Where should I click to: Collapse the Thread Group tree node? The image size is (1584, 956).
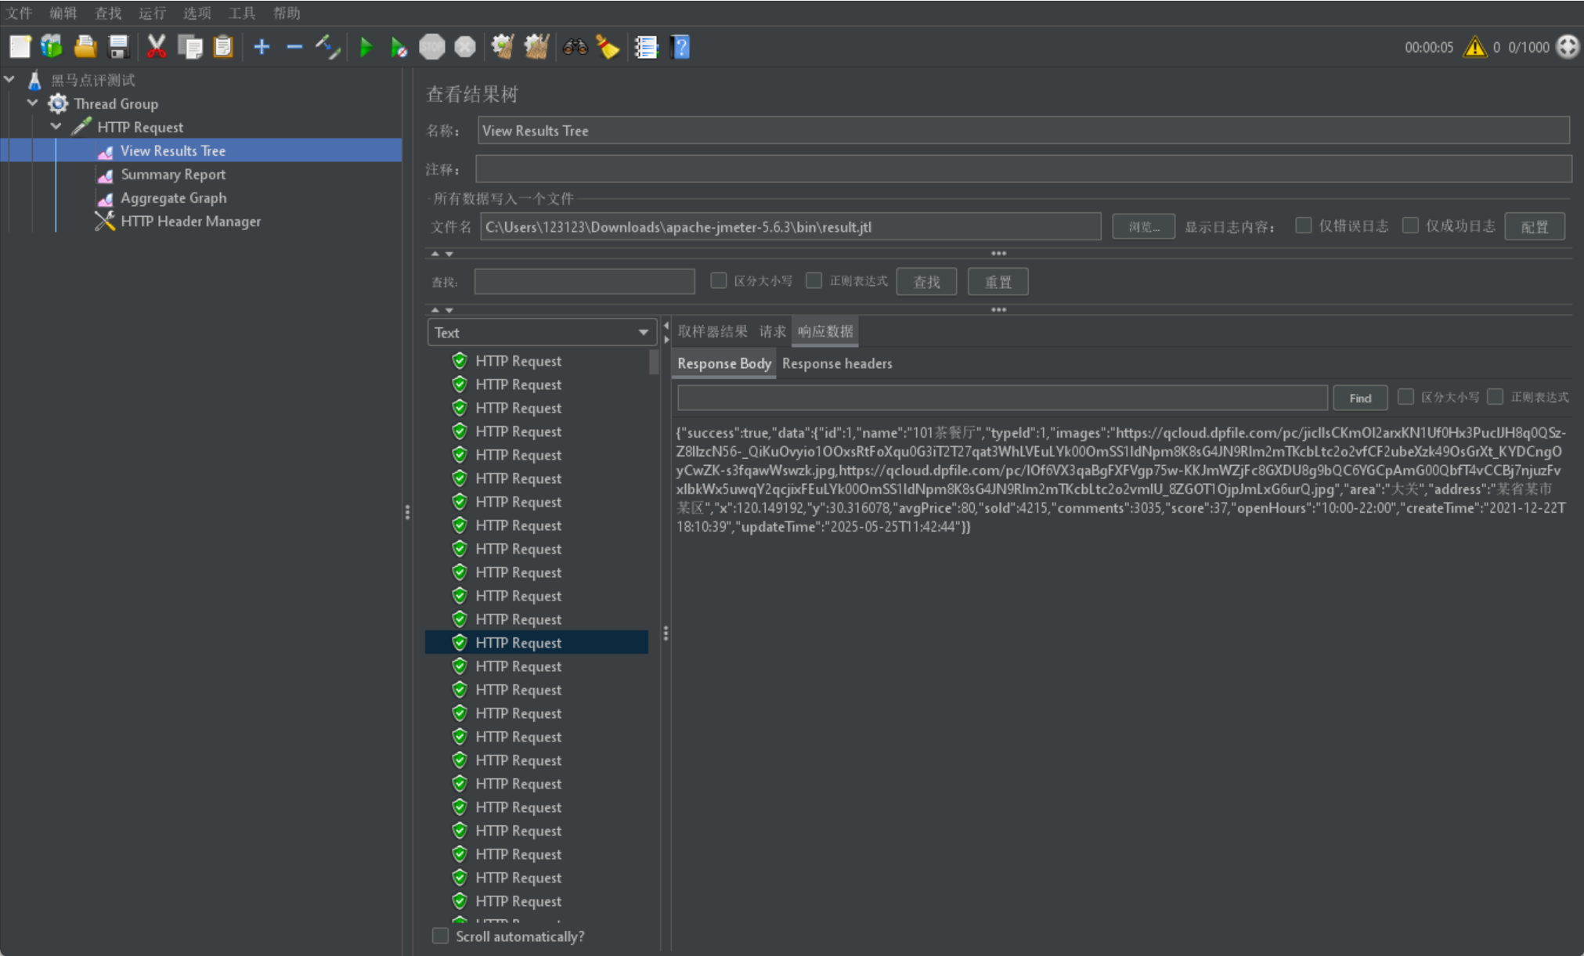coord(33,103)
